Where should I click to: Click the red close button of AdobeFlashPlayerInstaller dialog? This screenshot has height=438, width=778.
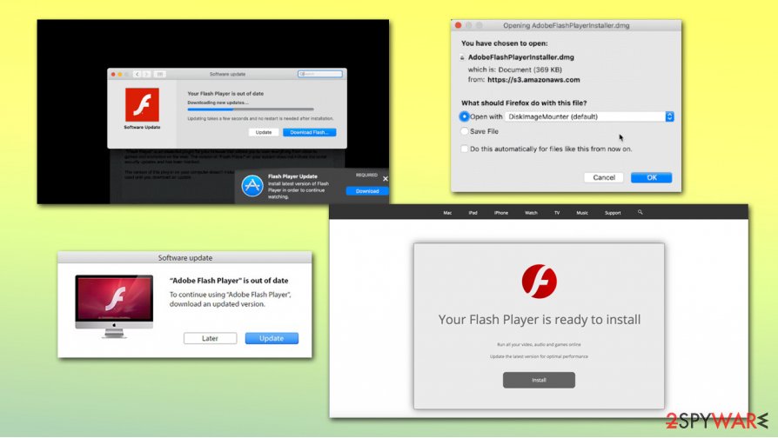click(x=458, y=25)
